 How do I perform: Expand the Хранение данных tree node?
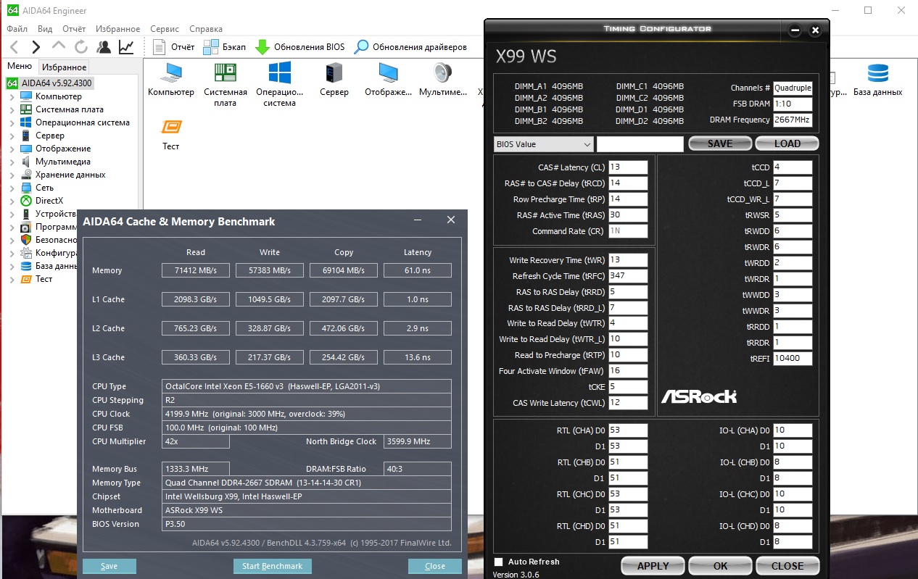tap(12, 175)
